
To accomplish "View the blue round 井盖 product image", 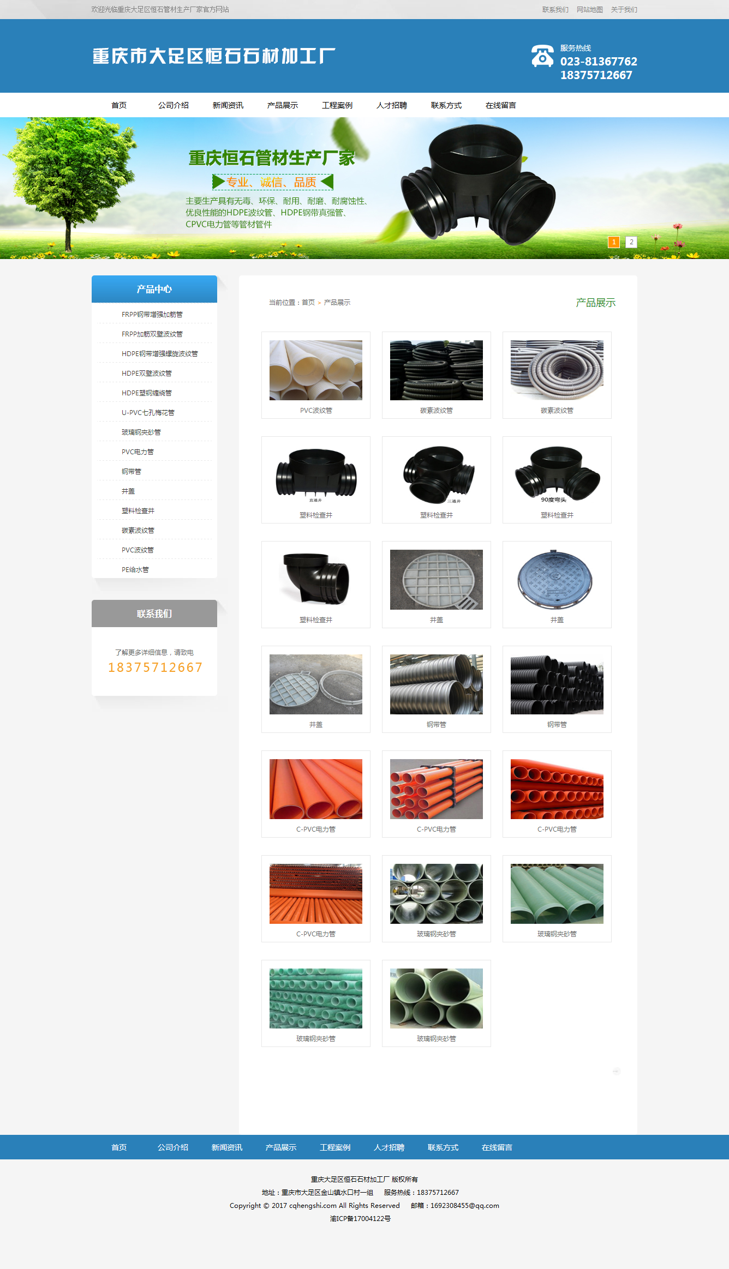I will click(557, 580).
